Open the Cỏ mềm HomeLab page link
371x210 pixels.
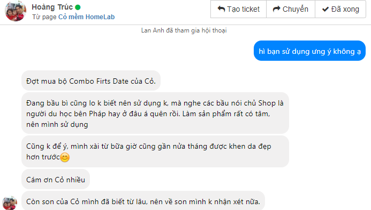(x=86, y=17)
